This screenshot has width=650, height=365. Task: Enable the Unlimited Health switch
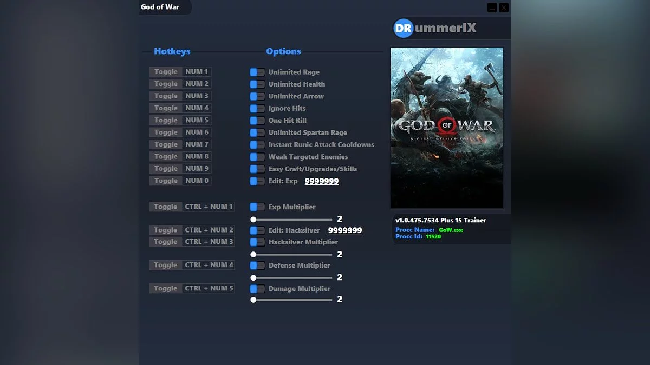click(x=257, y=84)
